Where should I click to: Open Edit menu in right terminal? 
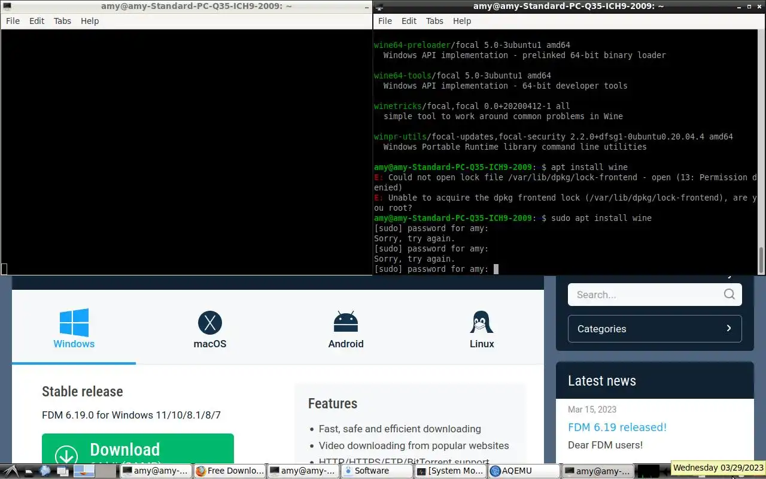(x=409, y=21)
